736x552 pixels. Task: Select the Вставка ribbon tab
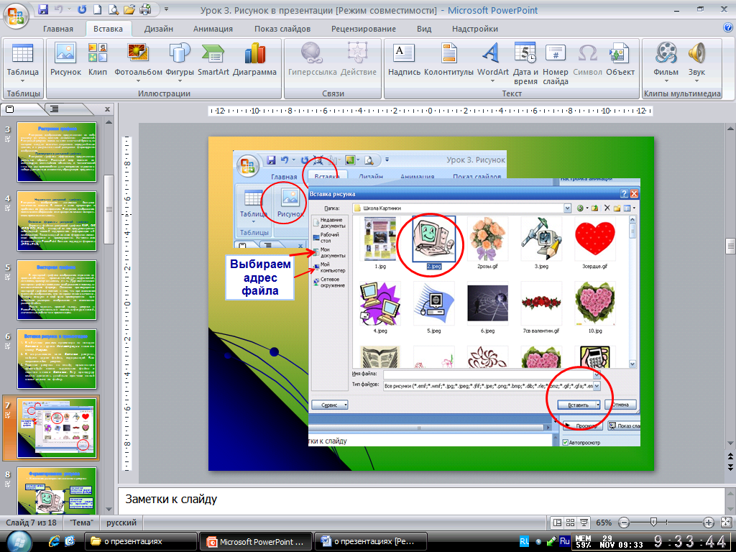coord(108,29)
